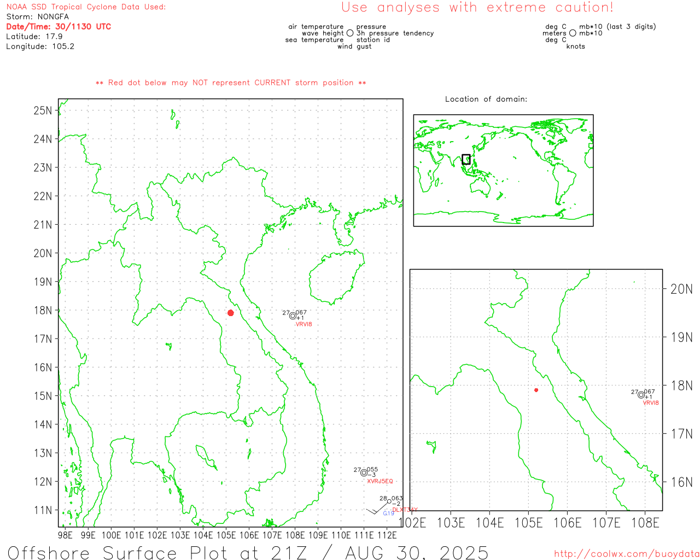Click the red DLXT34Y station ID label
Image resolution: width=700 pixels, height=560 pixels.
pos(405,510)
